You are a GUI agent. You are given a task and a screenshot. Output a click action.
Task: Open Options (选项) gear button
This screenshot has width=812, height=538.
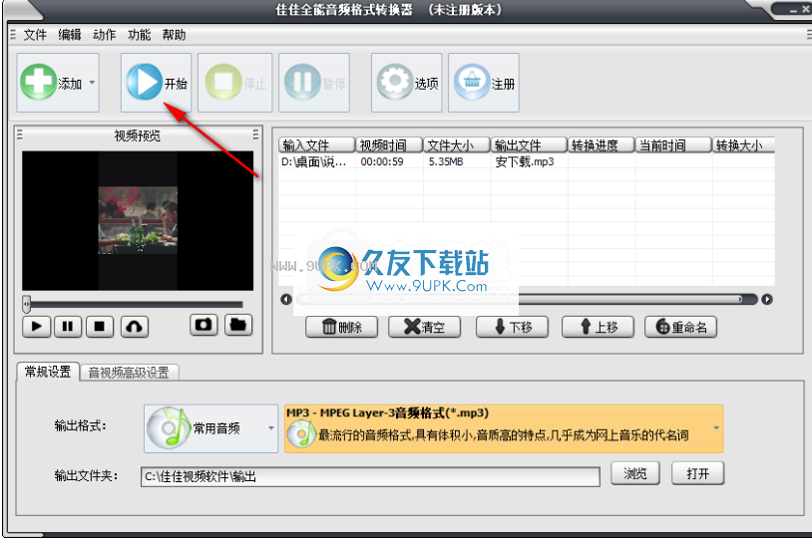pyautogui.click(x=407, y=83)
